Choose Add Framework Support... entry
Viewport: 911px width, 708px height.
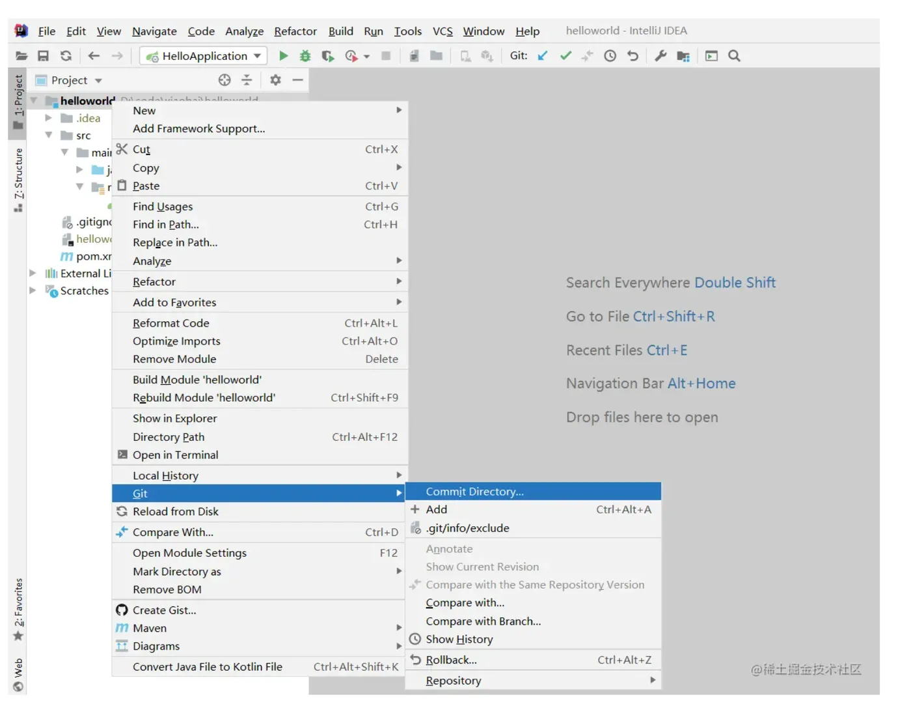pos(260,128)
